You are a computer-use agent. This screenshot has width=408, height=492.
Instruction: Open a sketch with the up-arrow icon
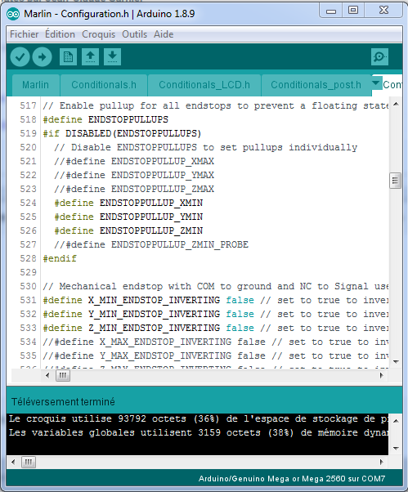pyautogui.click(x=91, y=57)
